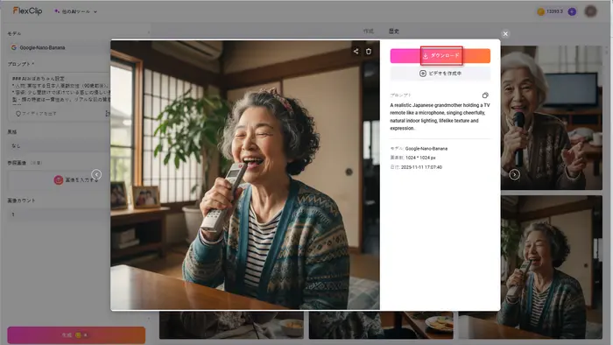Click the prompt text area in sidebar
Viewport: 613px width, 345px height.
[x=60, y=90]
